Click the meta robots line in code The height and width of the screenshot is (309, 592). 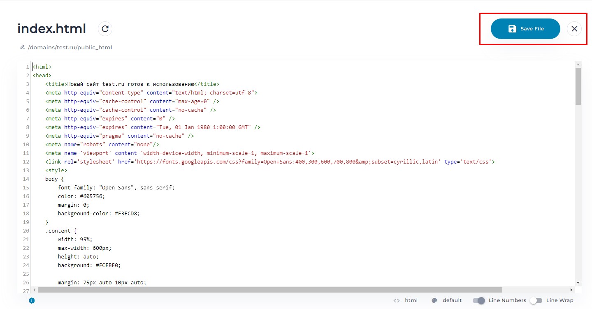[102, 144]
